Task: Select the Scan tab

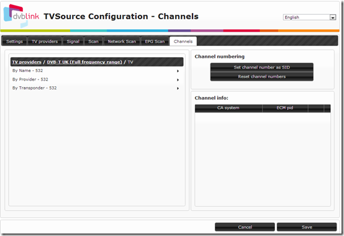Action: click(94, 41)
